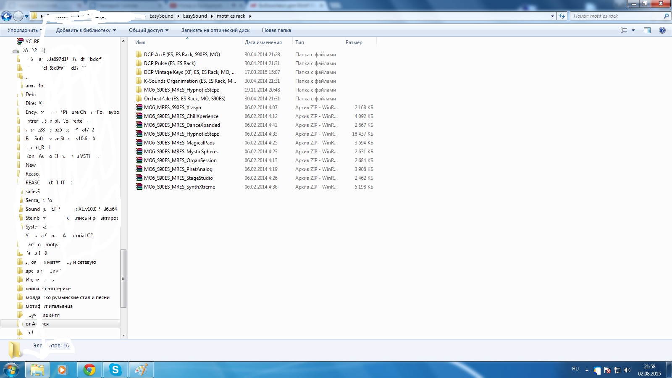This screenshot has height=378, width=672.
Task: Select the DCP Pulse folder icon
Action: 139,63
